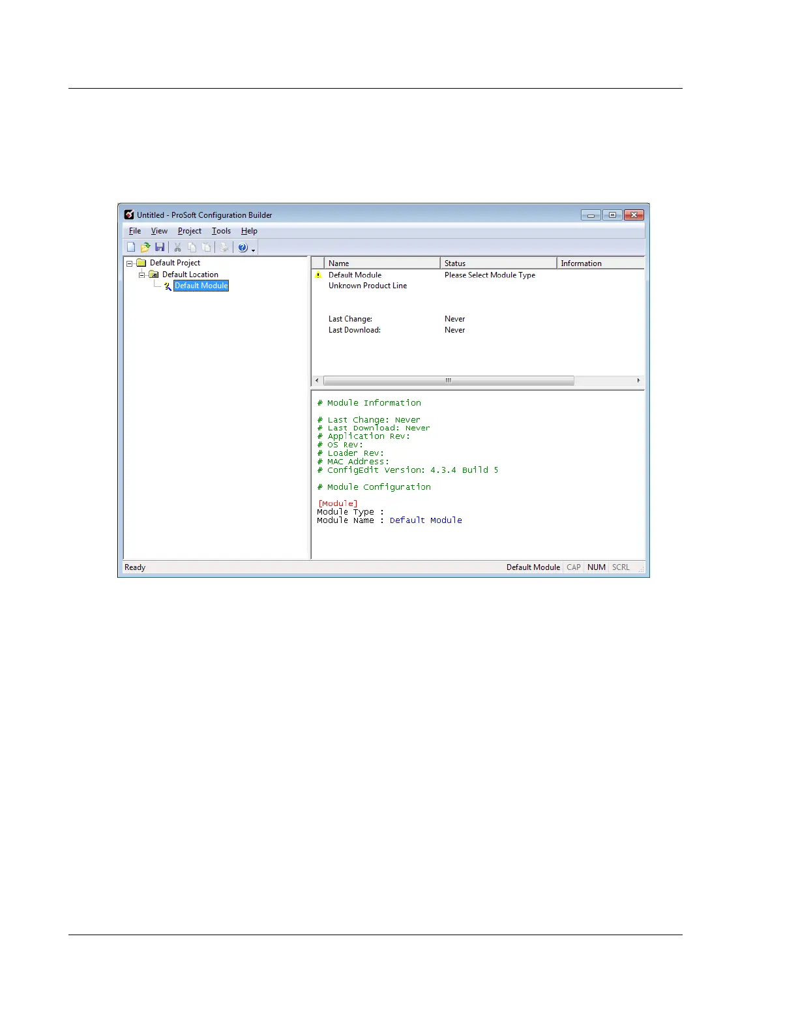Select the Default Project tree item

[175, 263]
